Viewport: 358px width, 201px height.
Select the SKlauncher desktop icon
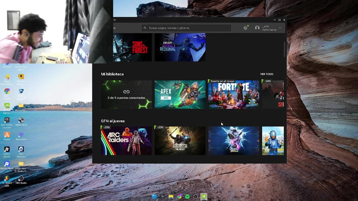click(21, 136)
